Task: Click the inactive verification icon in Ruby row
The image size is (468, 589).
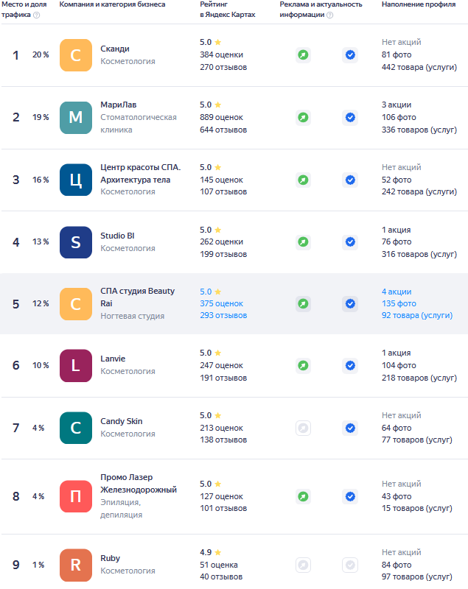Action: [x=350, y=565]
